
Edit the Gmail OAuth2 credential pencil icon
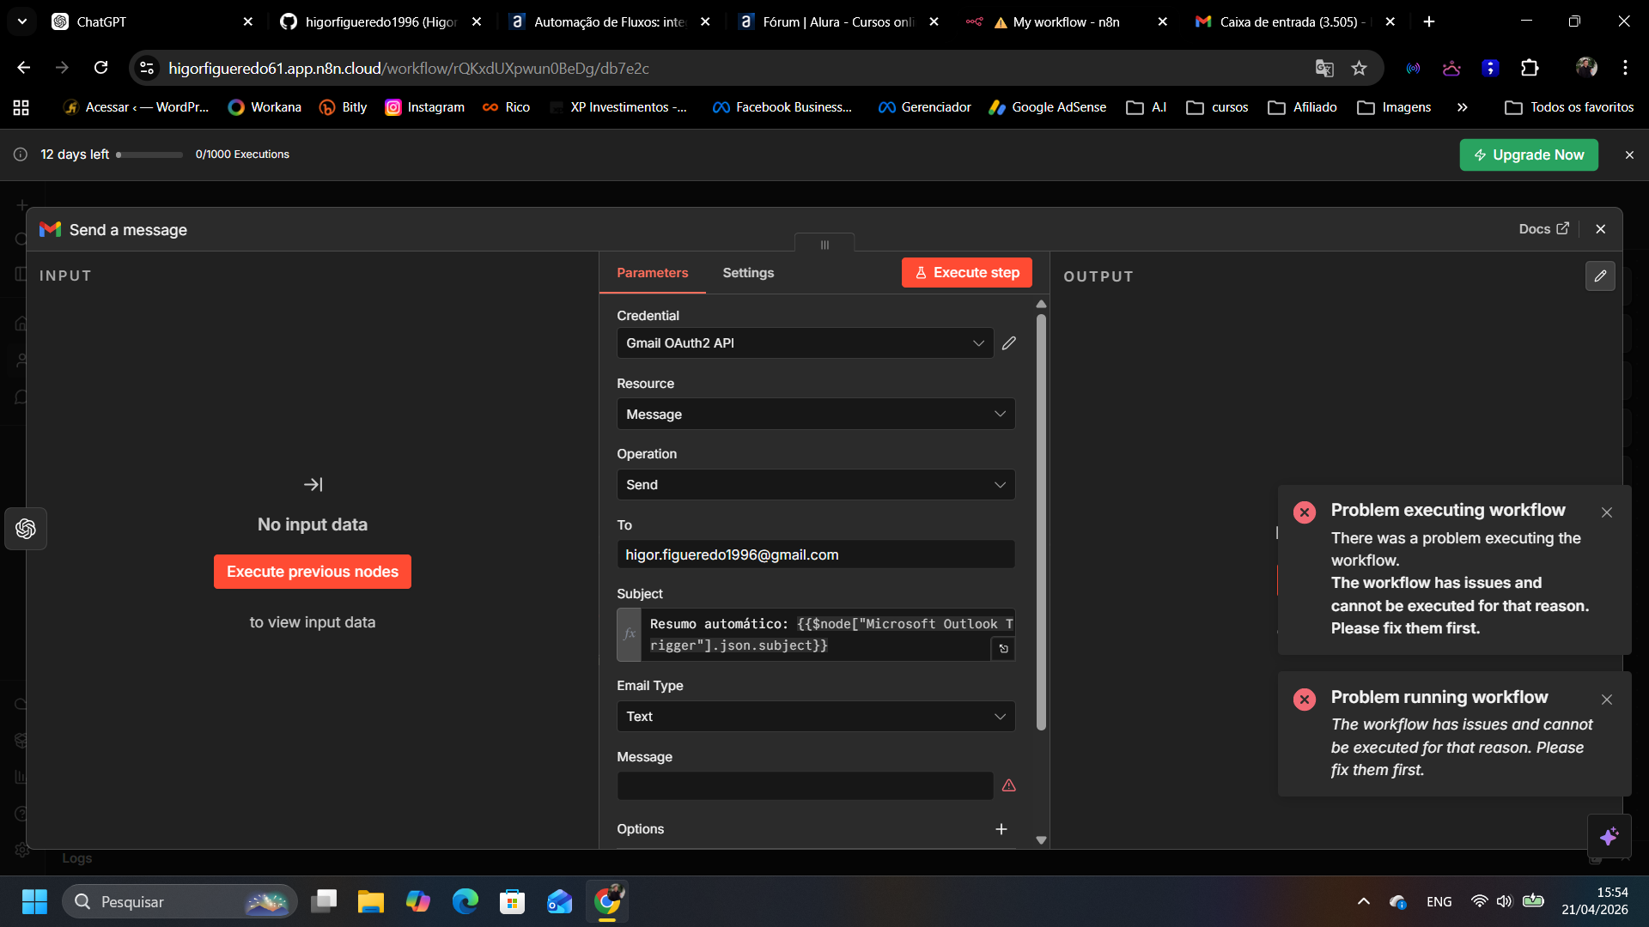click(1009, 343)
